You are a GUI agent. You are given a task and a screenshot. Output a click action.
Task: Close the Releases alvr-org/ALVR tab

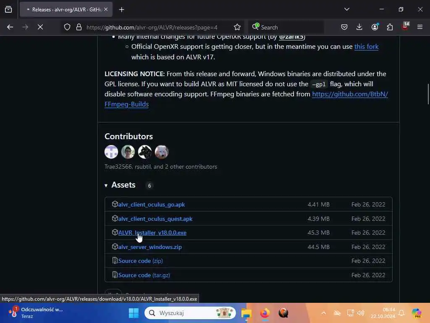click(x=106, y=10)
